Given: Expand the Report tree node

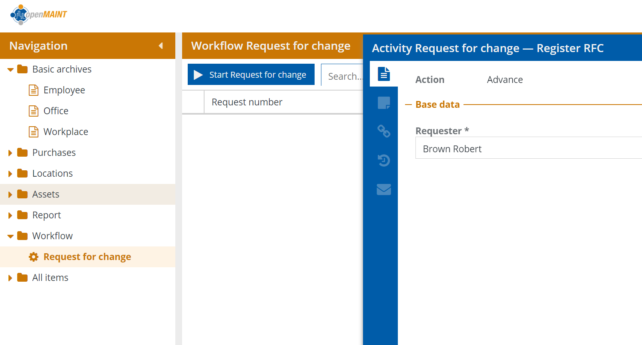Looking at the screenshot, I should pos(10,216).
